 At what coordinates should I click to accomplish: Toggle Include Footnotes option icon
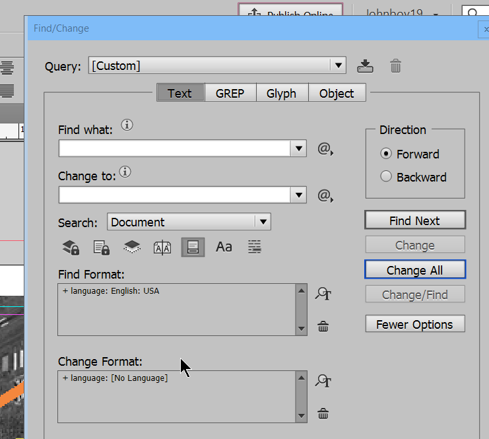[x=193, y=247]
